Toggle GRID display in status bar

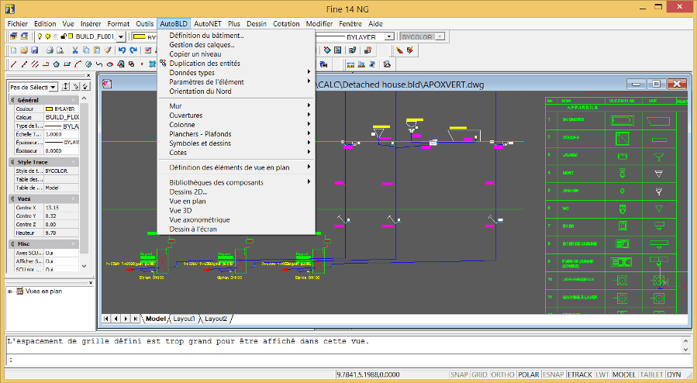pos(479,374)
